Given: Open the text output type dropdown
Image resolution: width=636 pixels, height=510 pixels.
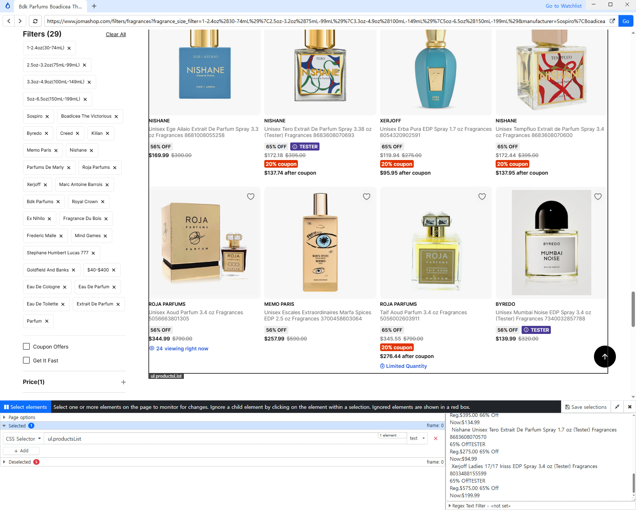Looking at the screenshot, I should point(417,438).
